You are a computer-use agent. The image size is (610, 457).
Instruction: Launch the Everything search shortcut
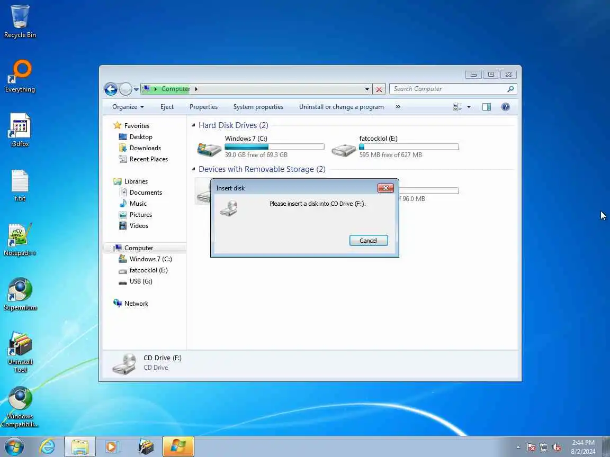pyautogui.click(x=20, y=76)
